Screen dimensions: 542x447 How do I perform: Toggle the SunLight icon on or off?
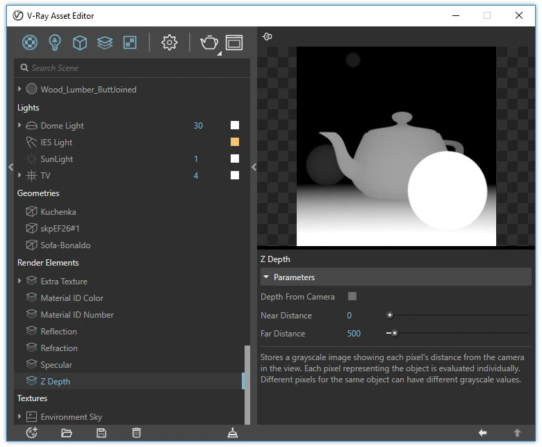[x=31, y=159]
